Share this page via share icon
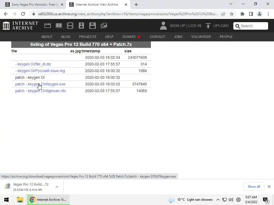This screenshot has width=274, height=205. pos(223,14)
